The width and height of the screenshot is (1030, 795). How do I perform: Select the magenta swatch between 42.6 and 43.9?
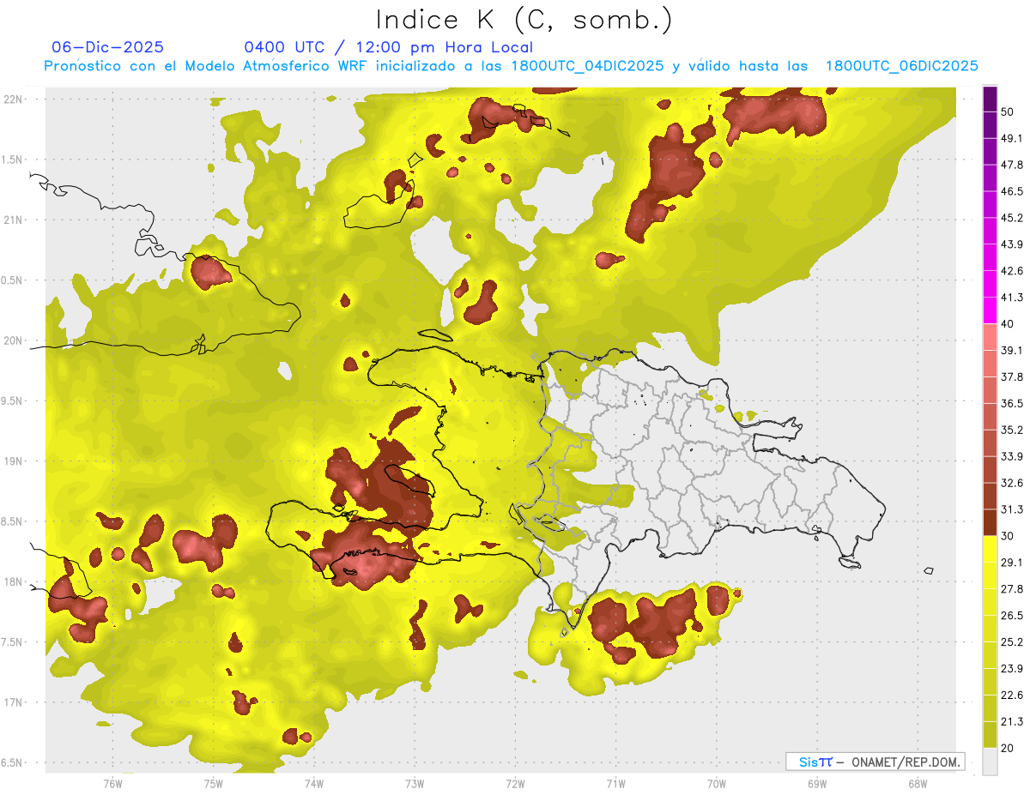coord(991,257)
